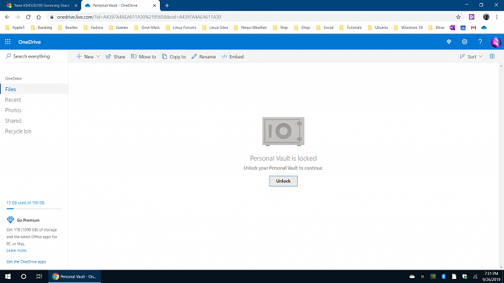Screen dimensions: 504x283
Task: Open the Linux Forums bookmarks folder
Action: [x=181, y=27]
